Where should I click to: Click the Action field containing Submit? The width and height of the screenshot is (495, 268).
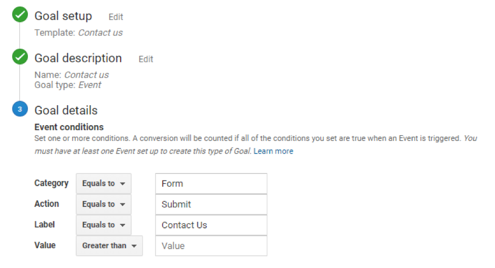point(211,204)
